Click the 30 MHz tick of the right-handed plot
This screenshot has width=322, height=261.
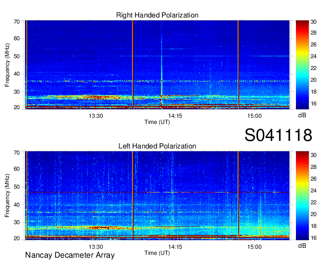point(17,92)
